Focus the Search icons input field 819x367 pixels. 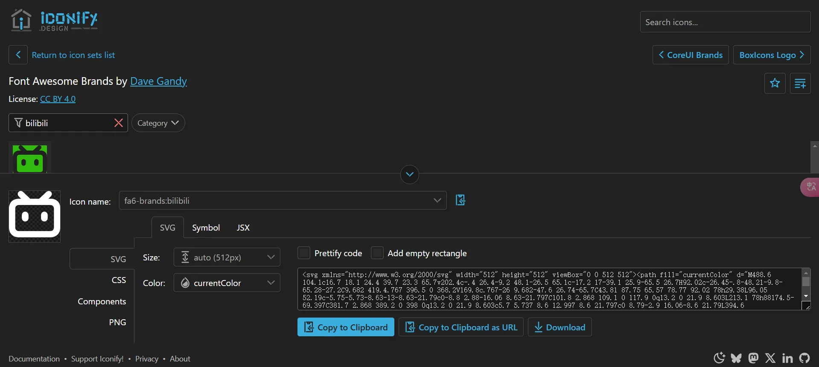pos(725,22)
